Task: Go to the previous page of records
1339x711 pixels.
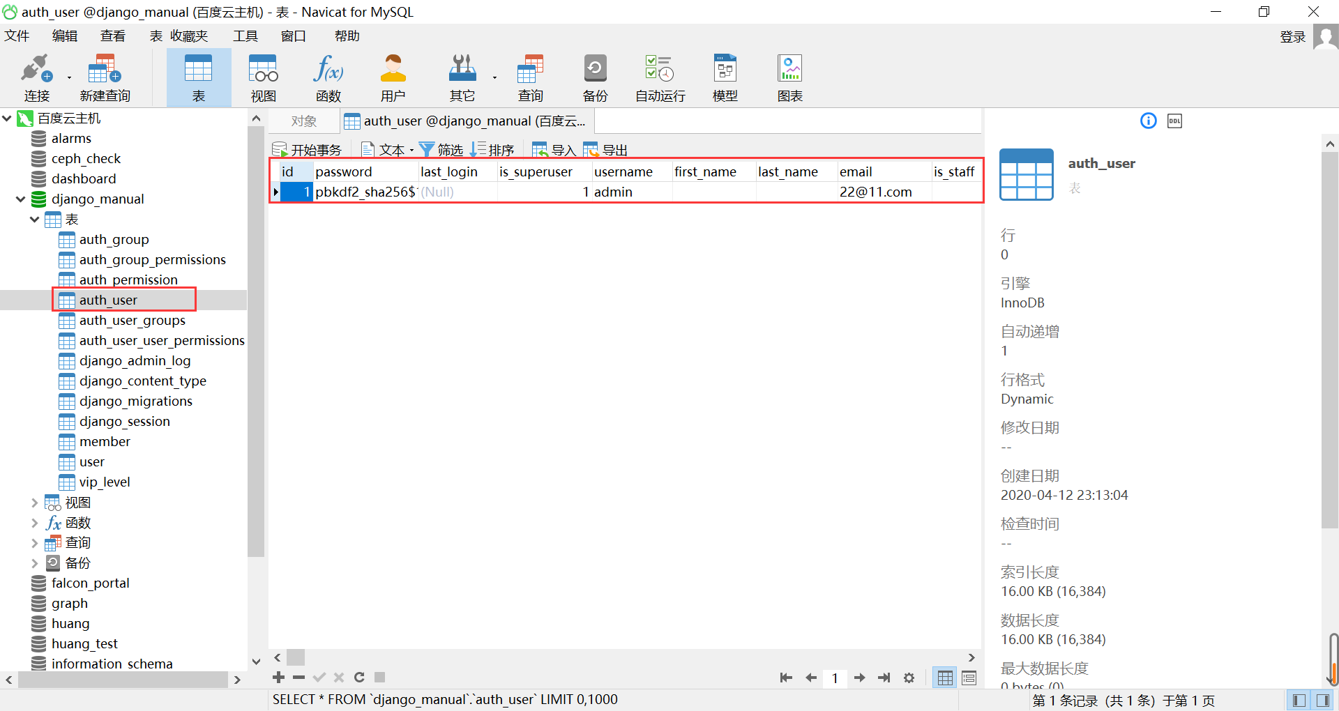Action: 811,678
